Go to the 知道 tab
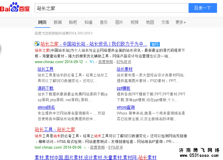Viewport: 223px width, 160px height. (x=88, y=22)
